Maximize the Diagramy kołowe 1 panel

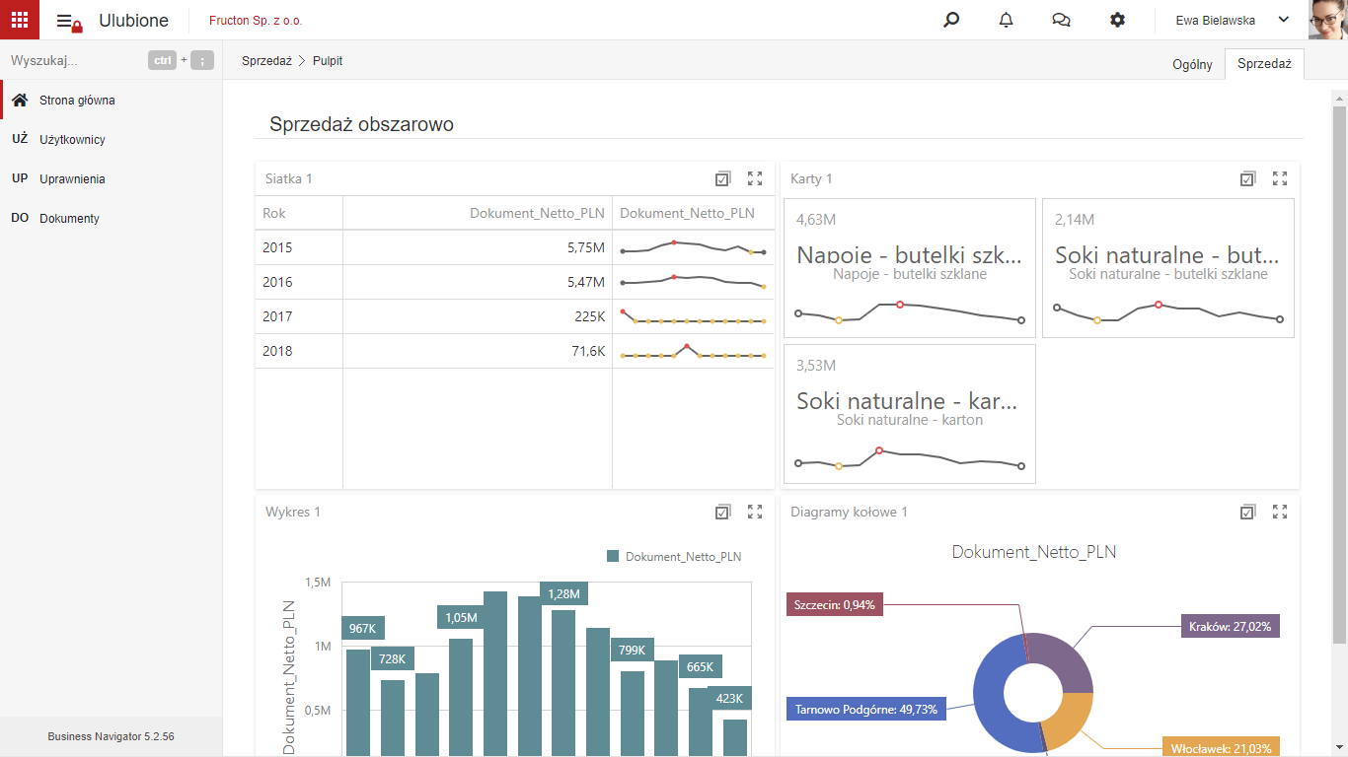pos(1280,512)
